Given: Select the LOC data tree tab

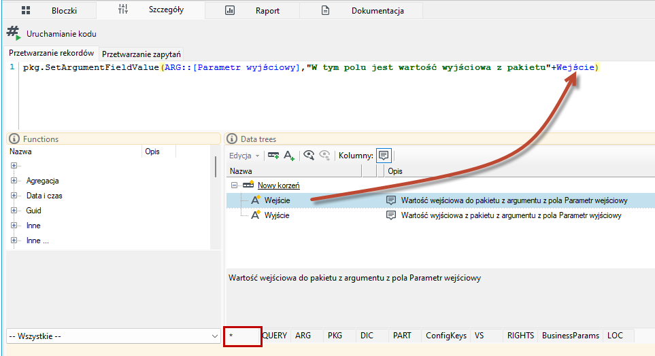Looking at the screenshot, I should click(619, 336).
